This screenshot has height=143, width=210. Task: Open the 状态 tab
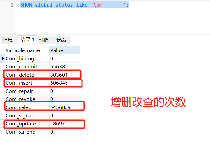coord(62,40)
